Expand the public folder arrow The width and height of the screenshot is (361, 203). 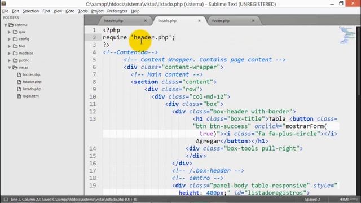click(9, 60)
